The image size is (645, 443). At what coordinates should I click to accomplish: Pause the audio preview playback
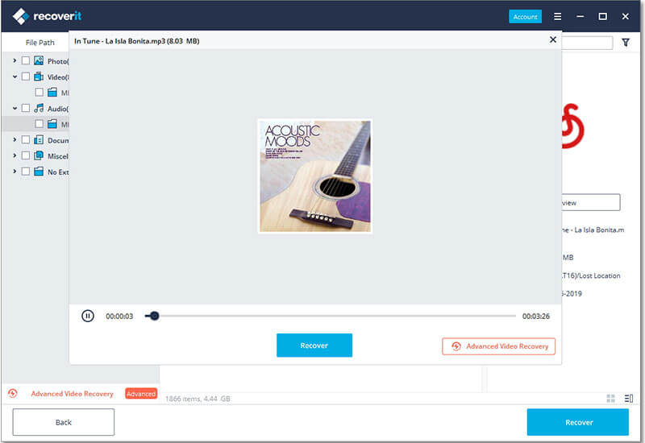click(88, 316)
